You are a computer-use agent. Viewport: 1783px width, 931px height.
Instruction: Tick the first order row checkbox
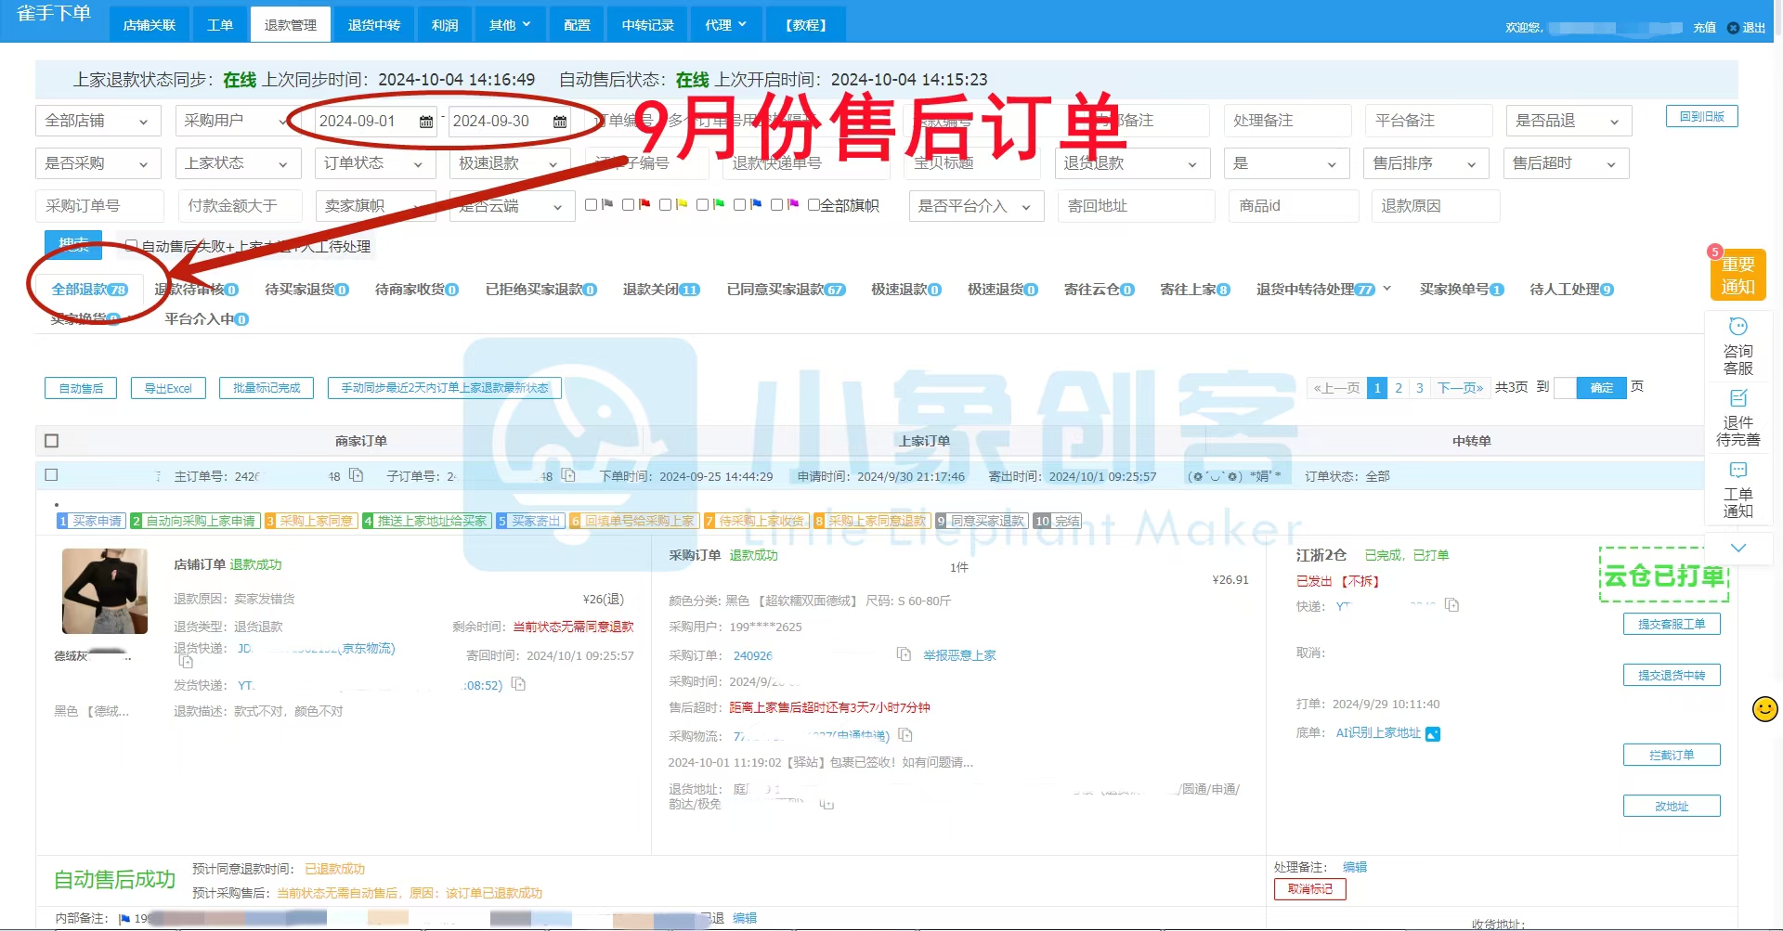pos(52,474)
